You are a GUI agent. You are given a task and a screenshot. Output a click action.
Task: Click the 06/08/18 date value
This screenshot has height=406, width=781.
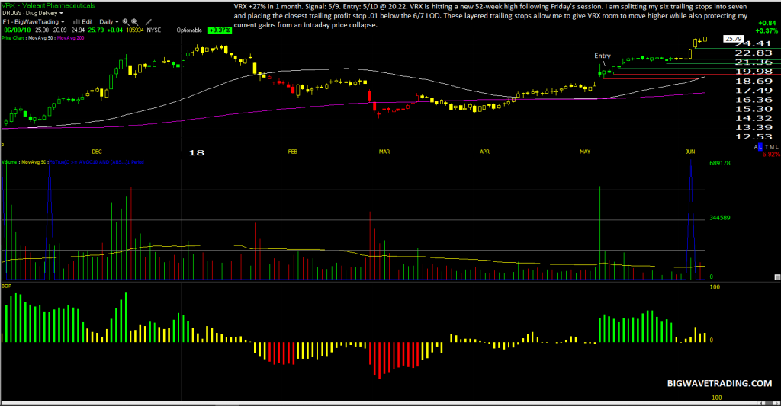click(18, 30)
